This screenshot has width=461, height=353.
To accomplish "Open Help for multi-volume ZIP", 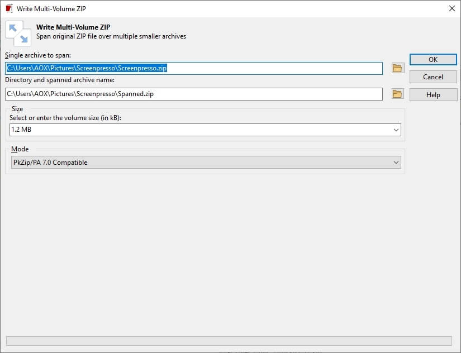I will click(x=433, y=94).
